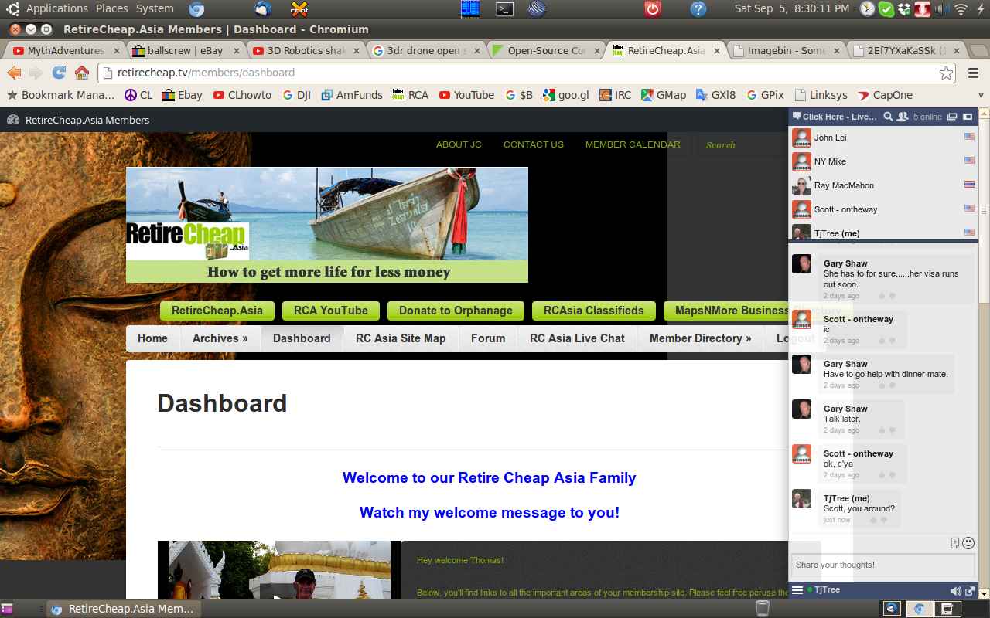Click the RCA YouTube button
The height and width of the screenshot is (618, 990).
331,311
